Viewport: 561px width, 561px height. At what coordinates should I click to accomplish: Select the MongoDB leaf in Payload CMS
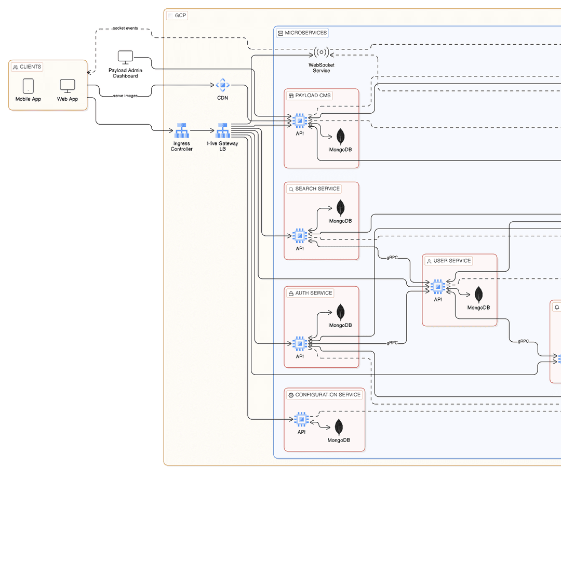340,137
